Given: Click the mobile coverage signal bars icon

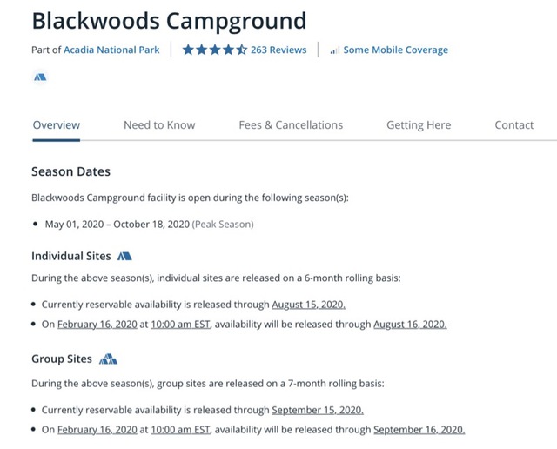Looking at the screenshot, I should coord(334,50).
